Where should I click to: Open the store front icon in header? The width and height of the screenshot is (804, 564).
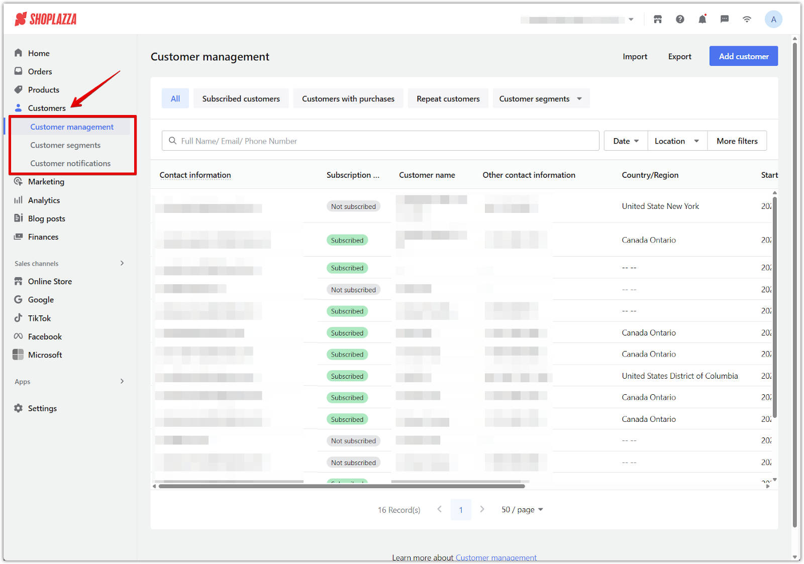click(658, 20)
